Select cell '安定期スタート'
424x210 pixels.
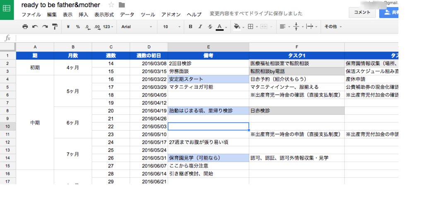[x=208, y=79]
